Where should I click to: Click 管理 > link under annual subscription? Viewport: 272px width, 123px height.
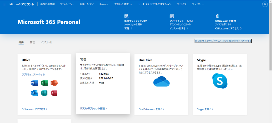[x=128, y=28]
